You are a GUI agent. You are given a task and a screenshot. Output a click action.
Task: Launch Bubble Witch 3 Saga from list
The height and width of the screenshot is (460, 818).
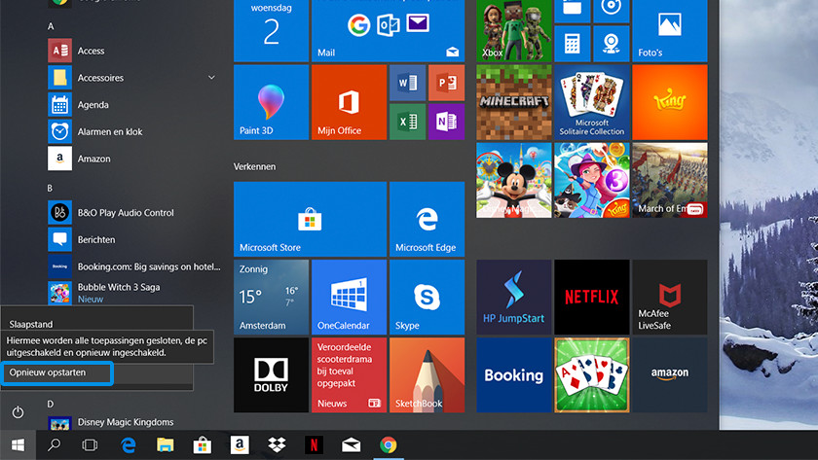tap(133, 293)
